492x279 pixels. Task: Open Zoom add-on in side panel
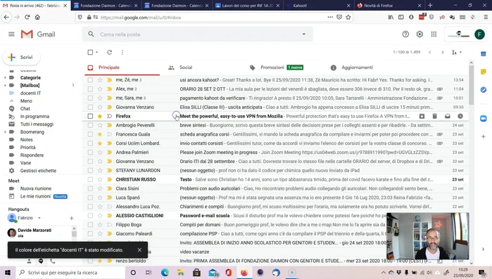click(x=484, y=118)
